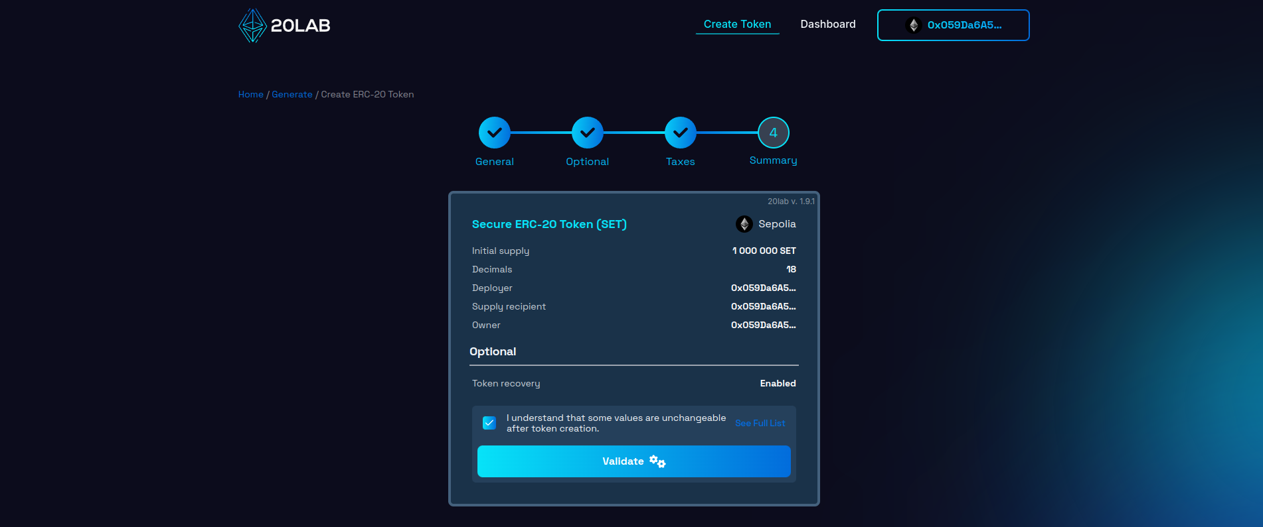Viewport: 1263px width, 527px height.
Task: Click the Optional step label
Action: coord(588,162)
